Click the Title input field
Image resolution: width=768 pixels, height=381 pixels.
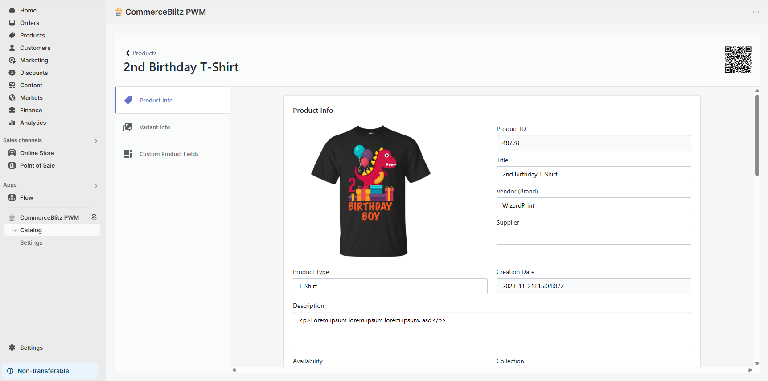pyautogui.click(x=594, y=174)
